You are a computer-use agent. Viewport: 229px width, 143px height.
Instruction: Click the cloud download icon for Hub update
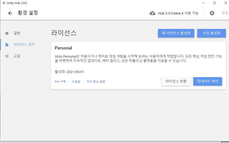click(x=152, y=13)
